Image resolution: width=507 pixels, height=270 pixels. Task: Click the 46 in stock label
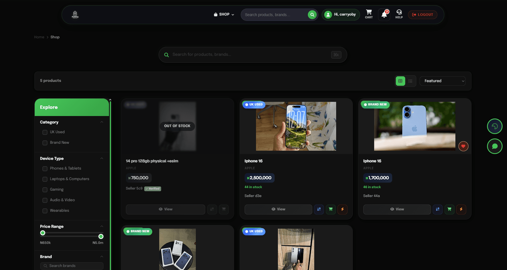click(x=372, y=187)
